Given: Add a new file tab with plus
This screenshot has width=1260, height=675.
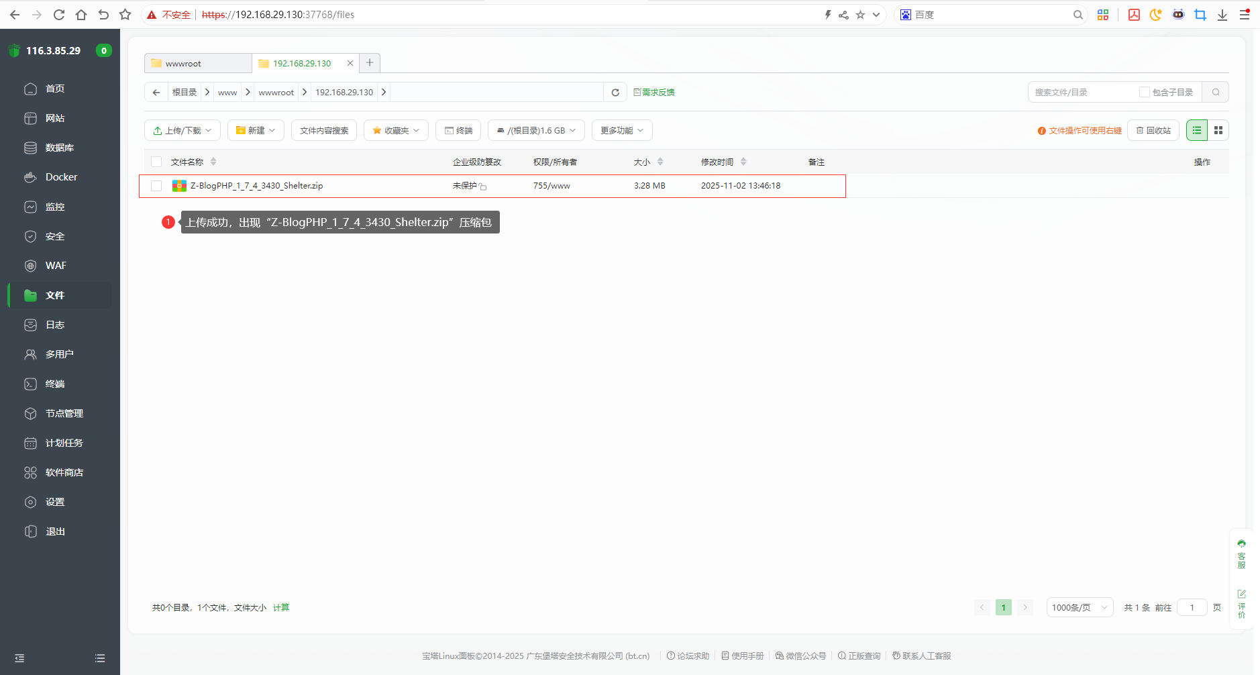Looking at the screenshot, I should (x=370, y=62).
